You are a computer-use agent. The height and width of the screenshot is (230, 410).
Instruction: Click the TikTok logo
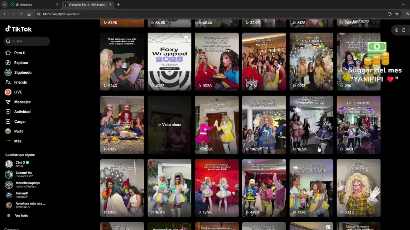(19, 29)
